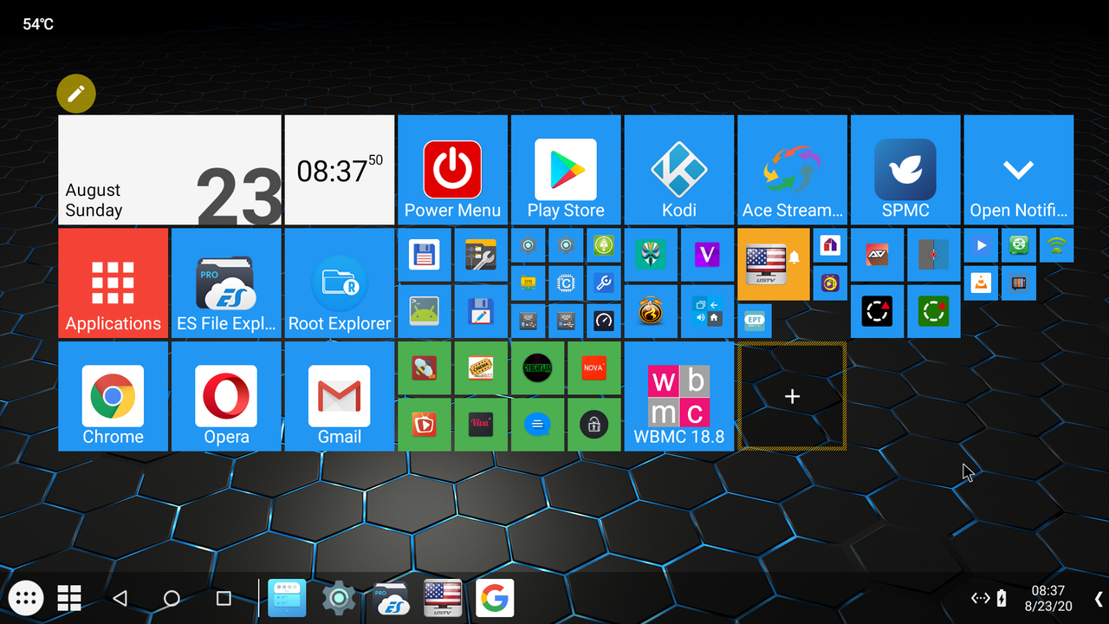
Task: Launch the Play Store tile
Action: click(566, 170)
